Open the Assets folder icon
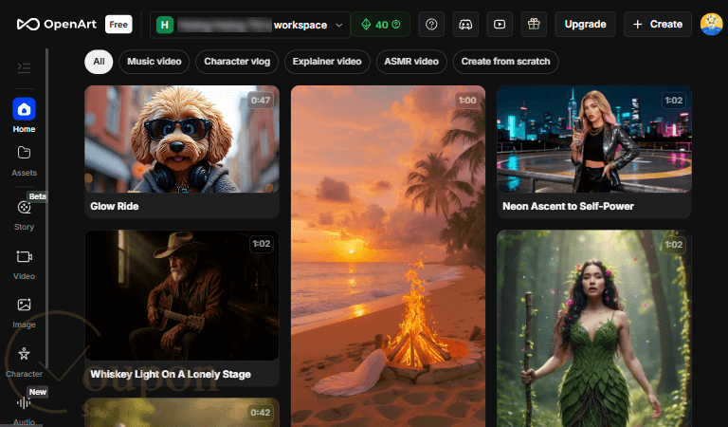This screenshot has width=728, height=427. 24,153
